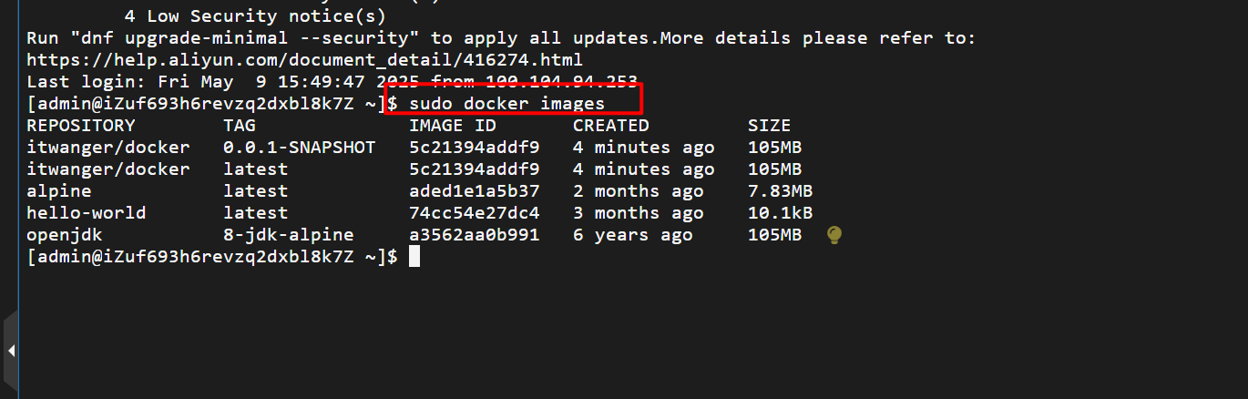Click the alpine repository name

coord(59,191)
